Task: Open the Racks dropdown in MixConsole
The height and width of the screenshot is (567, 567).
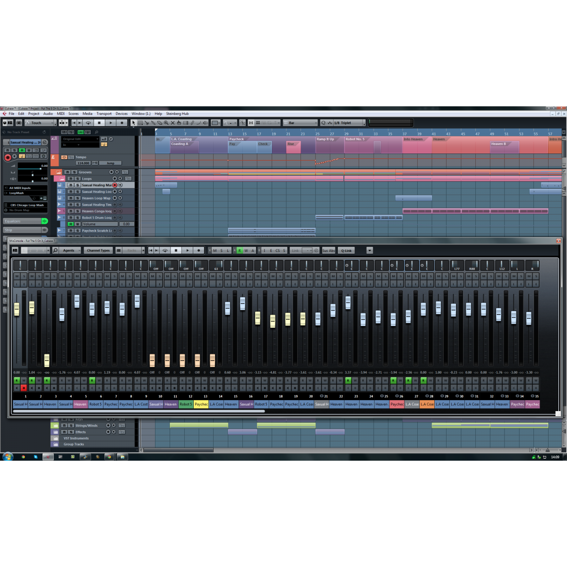Action: coord(132,250)
